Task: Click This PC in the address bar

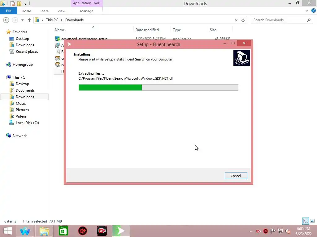Action: pos(52,20)
